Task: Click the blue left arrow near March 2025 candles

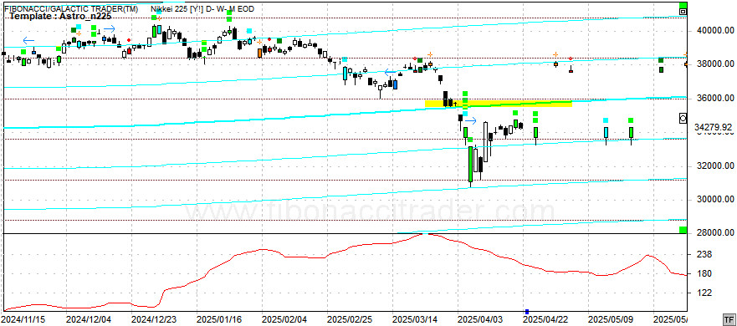Action: (x=390, y=73)
